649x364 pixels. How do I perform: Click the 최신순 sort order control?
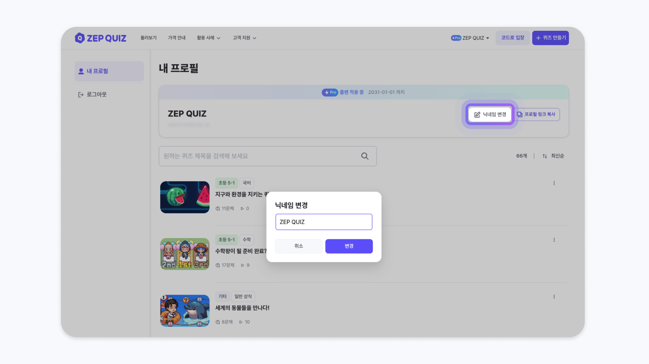pyautogui.click(x=553, y=156)
